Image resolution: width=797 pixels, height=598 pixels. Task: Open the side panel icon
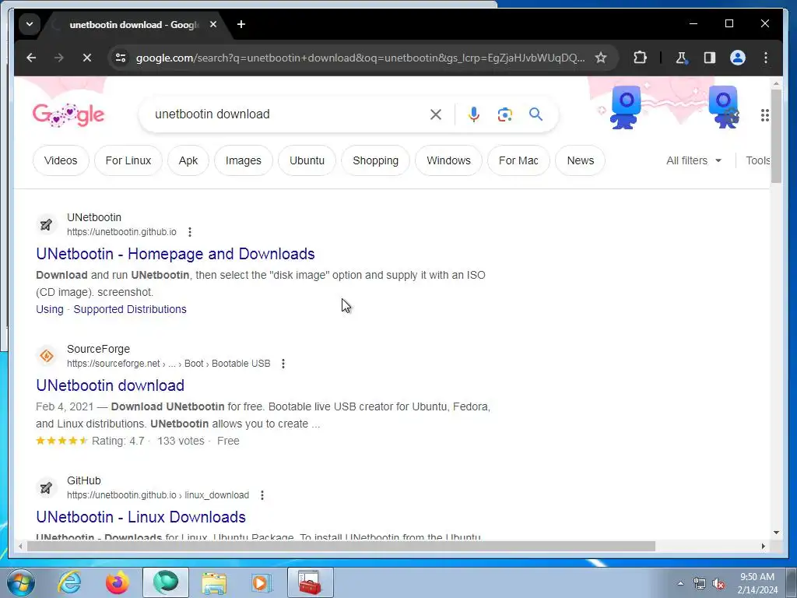(x=710, y=58)
